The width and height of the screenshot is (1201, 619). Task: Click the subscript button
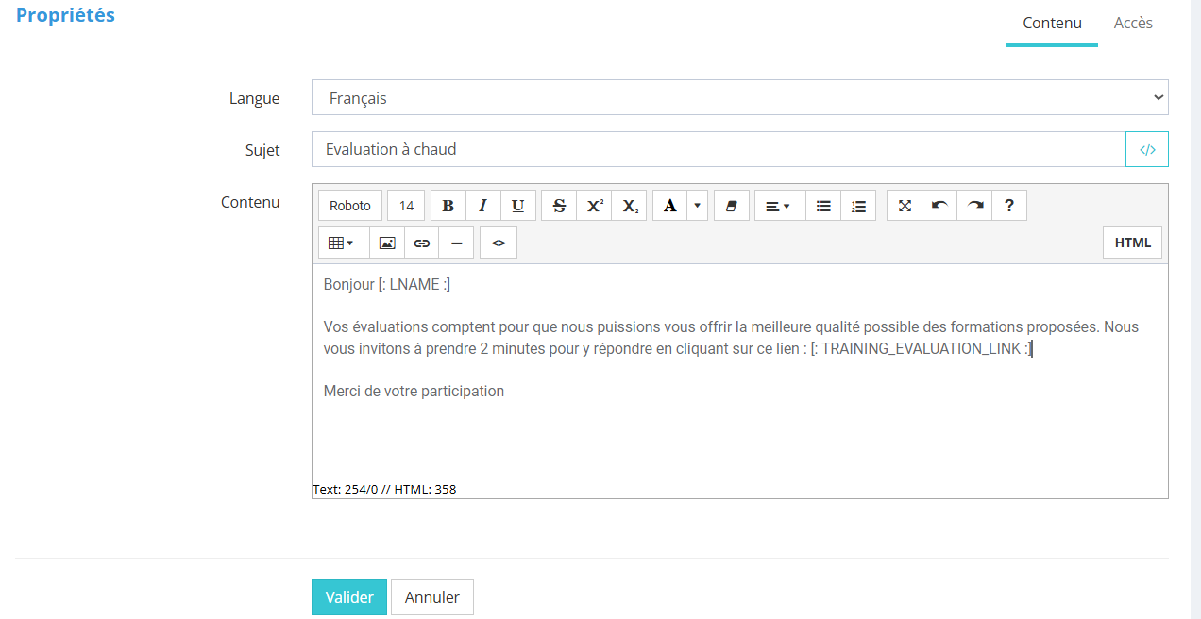[x=630, y=206]
